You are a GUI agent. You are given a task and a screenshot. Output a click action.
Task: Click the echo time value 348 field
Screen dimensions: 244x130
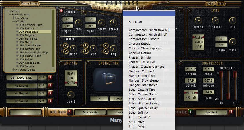[221, 39]
